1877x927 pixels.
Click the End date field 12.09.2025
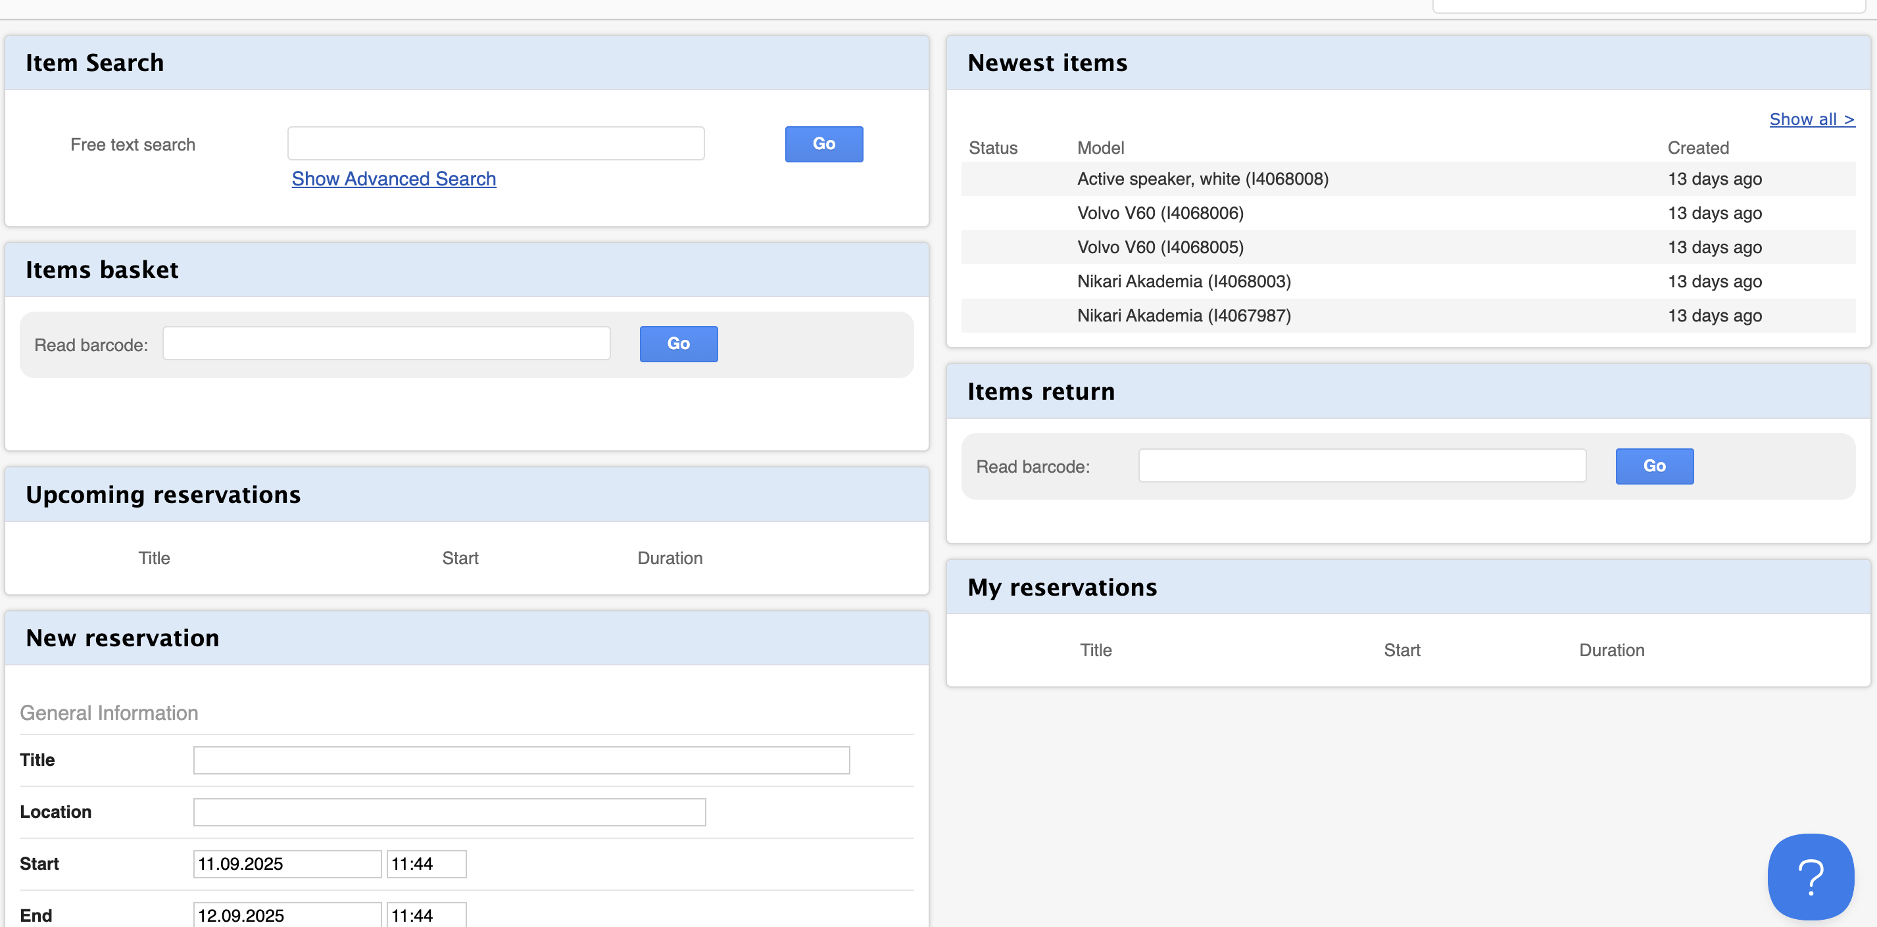[x=287, y=915]
